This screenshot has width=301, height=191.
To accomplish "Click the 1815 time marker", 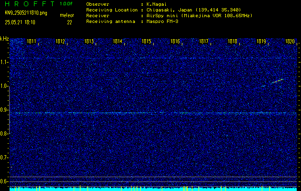I will coord(146,41).
